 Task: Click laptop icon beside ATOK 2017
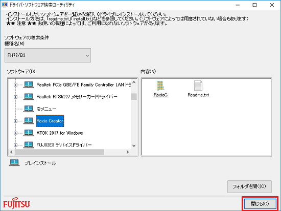pos(29,133)
